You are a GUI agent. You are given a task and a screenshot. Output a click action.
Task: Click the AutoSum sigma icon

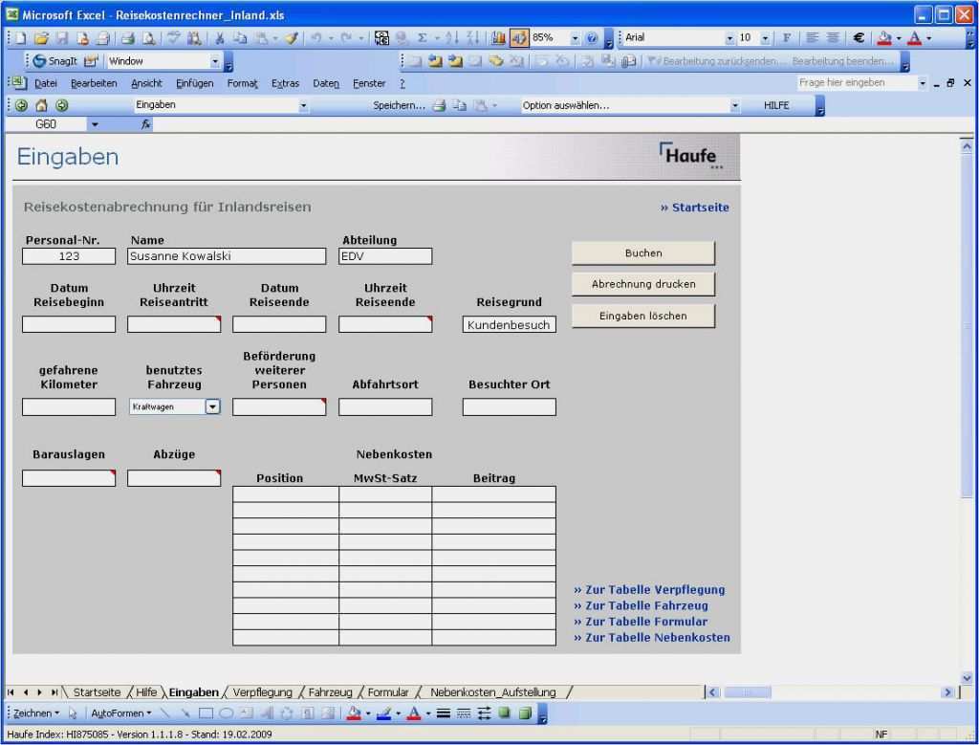[422, 38]
